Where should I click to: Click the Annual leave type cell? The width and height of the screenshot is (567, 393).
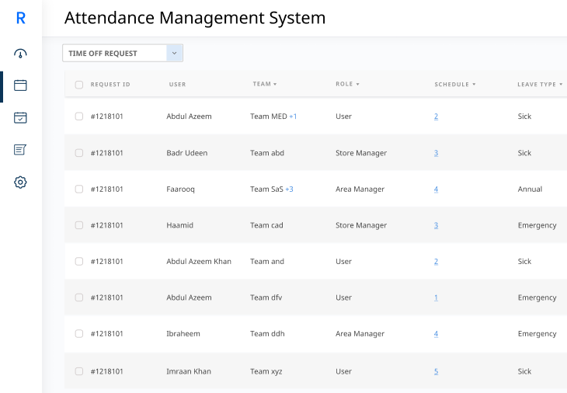(530, 189)
